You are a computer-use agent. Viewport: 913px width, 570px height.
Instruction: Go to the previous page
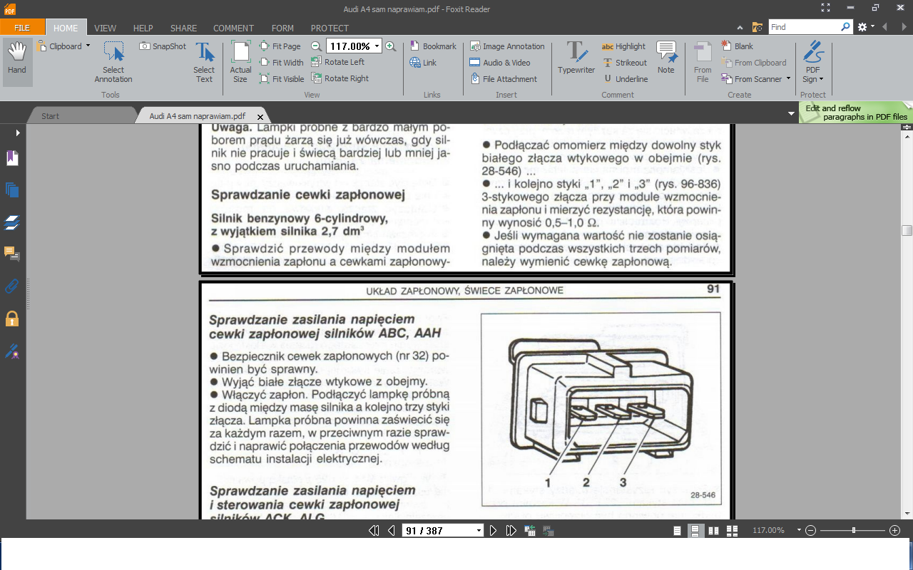pos(391,530)
